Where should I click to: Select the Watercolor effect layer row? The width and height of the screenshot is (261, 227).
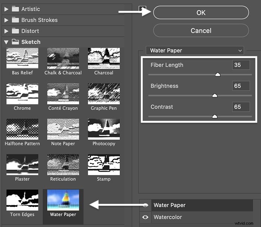pos(202,217)
